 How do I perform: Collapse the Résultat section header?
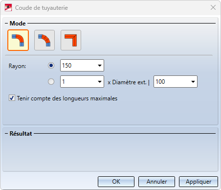[x=19, y=134]
